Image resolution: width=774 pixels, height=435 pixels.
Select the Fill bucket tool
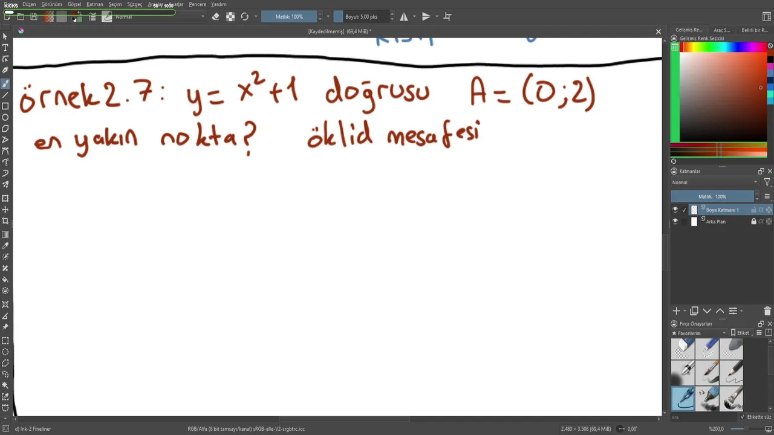click(x=5, y=280)
